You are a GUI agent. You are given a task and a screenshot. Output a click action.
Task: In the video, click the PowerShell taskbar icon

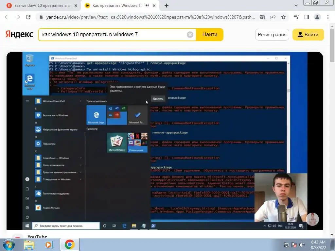pos(153,226)
